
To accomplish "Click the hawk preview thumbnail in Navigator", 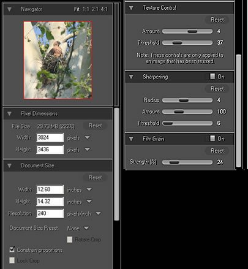I will click(58, 60).
